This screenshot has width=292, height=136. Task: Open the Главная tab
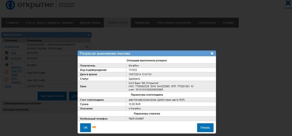[x=12, y=23]
